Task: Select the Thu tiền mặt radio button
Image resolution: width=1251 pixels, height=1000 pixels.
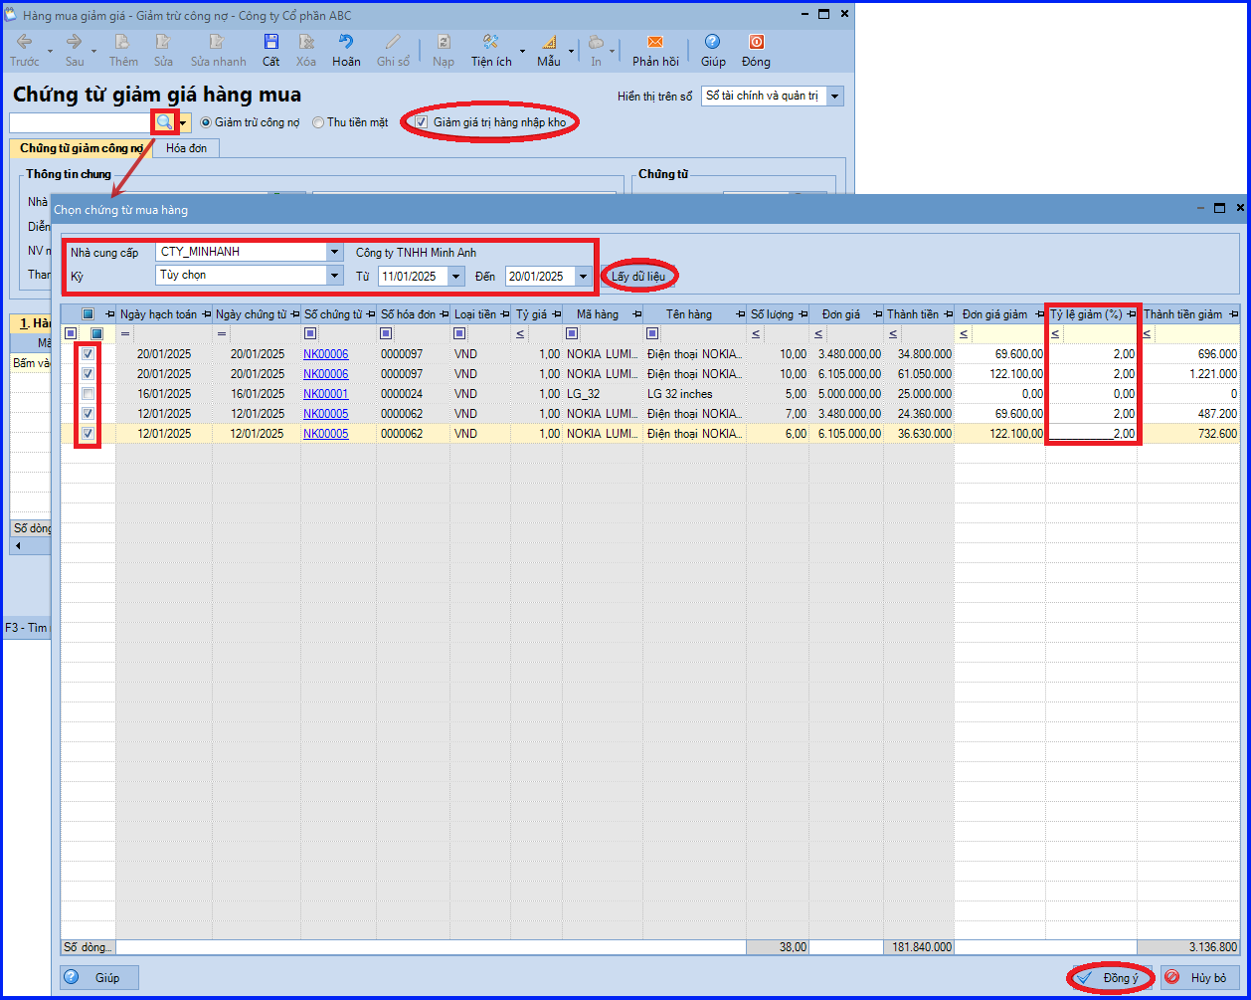Action: 318,122
